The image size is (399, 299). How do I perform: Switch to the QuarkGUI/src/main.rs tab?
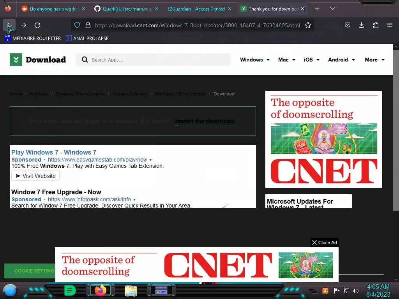[127, 9]
